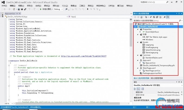Collapse the namespace DevDiv_HelloWorld outline box

point(9,61)
